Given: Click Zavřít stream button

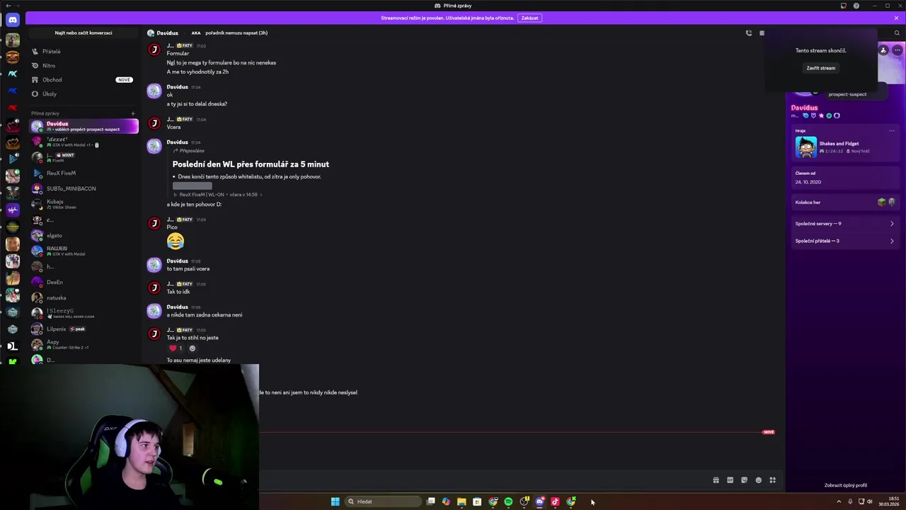Looking at the screenshot, I should [x=821, y=68].
